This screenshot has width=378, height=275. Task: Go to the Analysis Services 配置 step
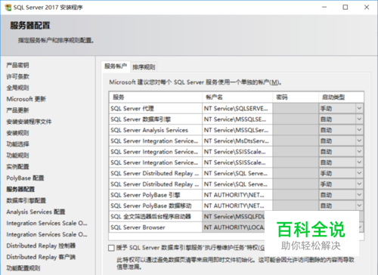point(36,212)
